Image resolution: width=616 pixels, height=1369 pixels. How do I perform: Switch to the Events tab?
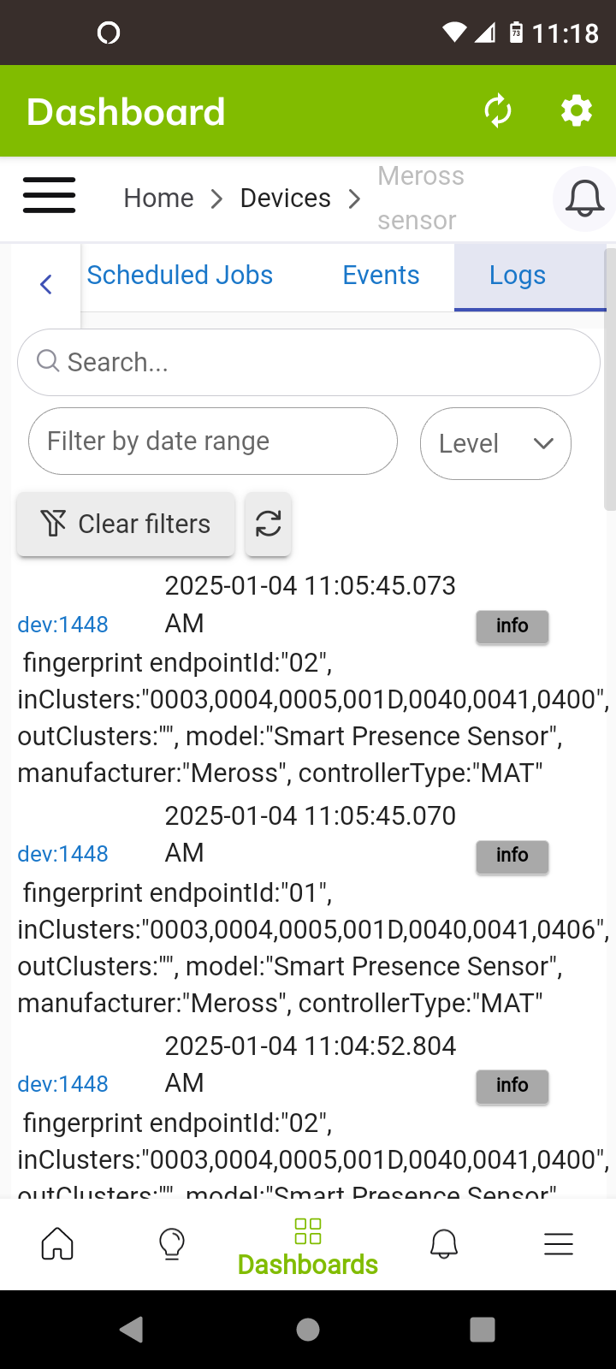381,275
